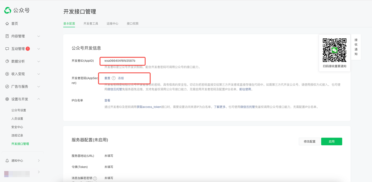
Task: Switch to the 接口权限 tab
Action: click(x=133, y=24)
